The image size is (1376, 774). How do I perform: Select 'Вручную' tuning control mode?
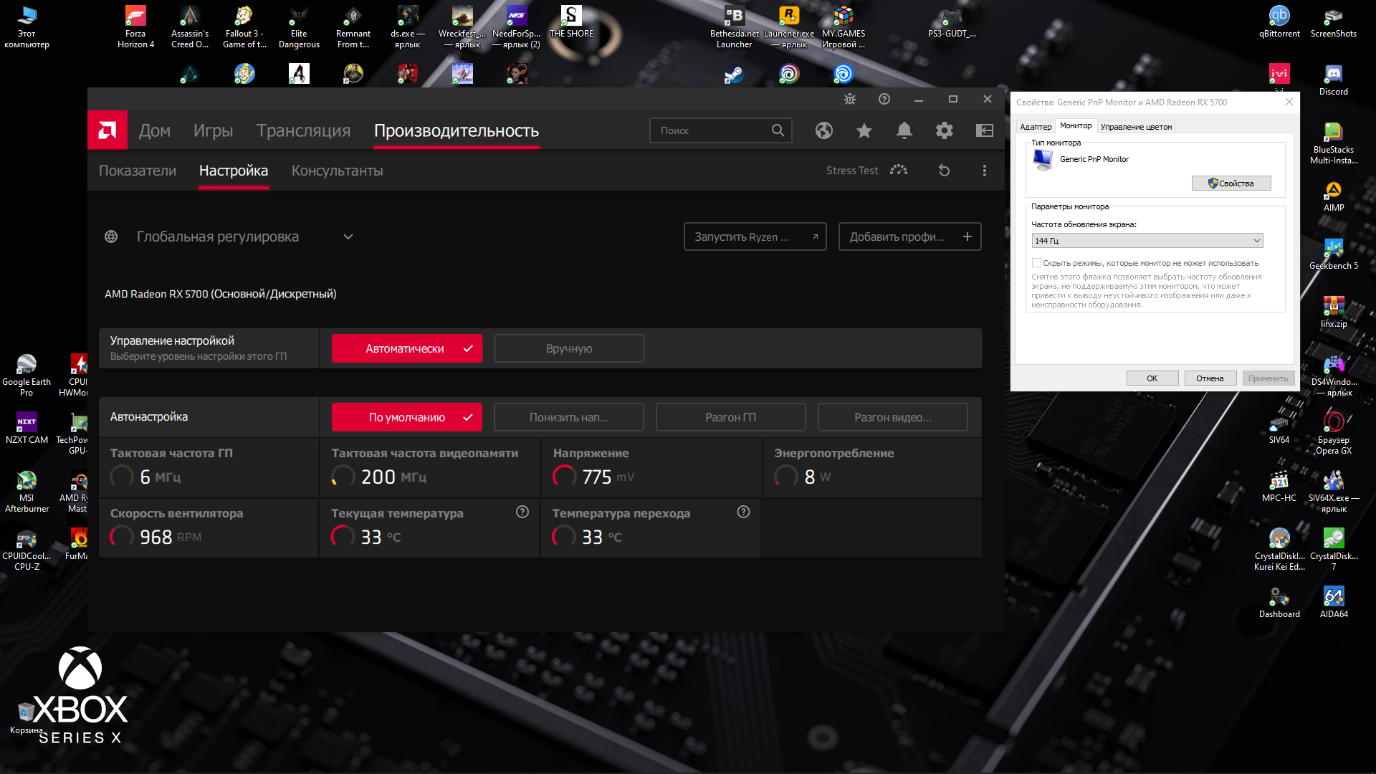point(569,349)
